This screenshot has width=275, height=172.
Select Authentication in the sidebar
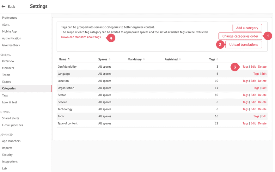coord(12,38)
